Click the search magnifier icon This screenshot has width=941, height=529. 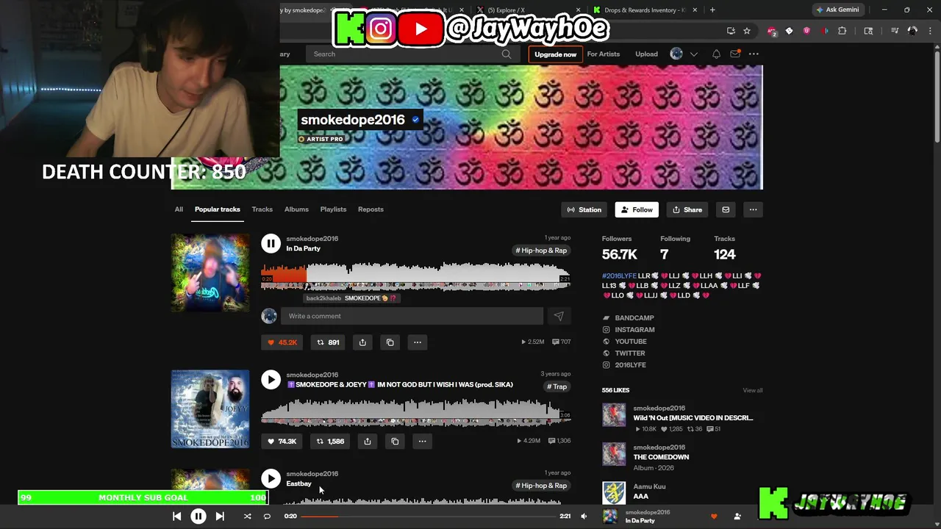tap(507, 54)
